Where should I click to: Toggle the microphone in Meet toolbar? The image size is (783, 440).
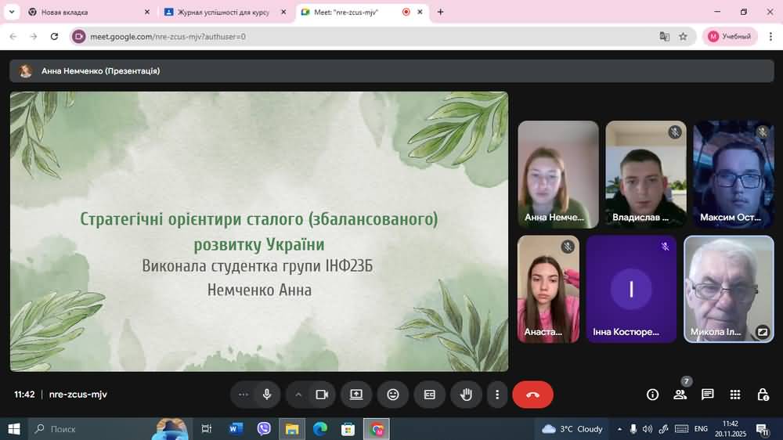[x=267, y=395]
